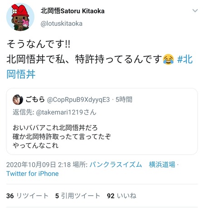This screenshot has height=208, width=204.
Task: View the 92 いいね list
Action: (x=121, y=196)
